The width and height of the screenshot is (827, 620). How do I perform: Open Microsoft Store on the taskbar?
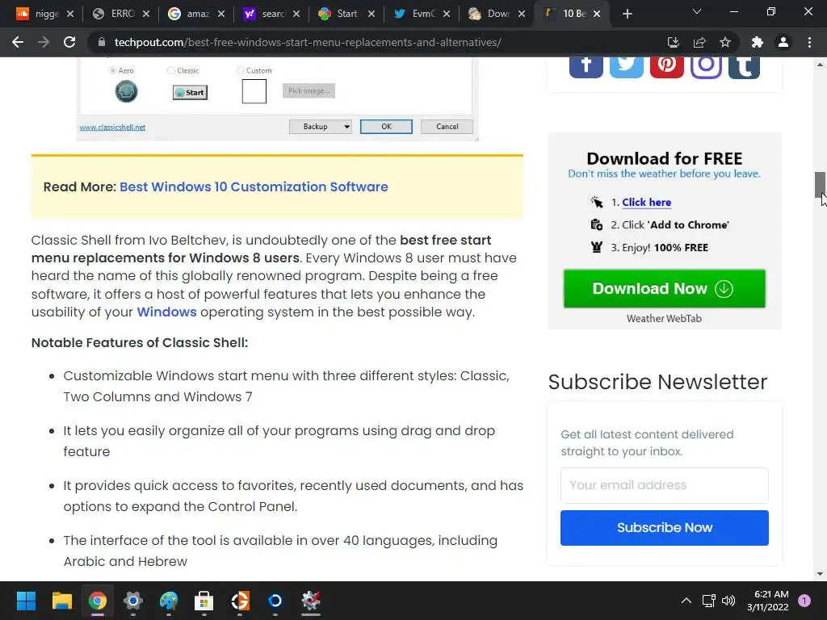click(204, 601)
